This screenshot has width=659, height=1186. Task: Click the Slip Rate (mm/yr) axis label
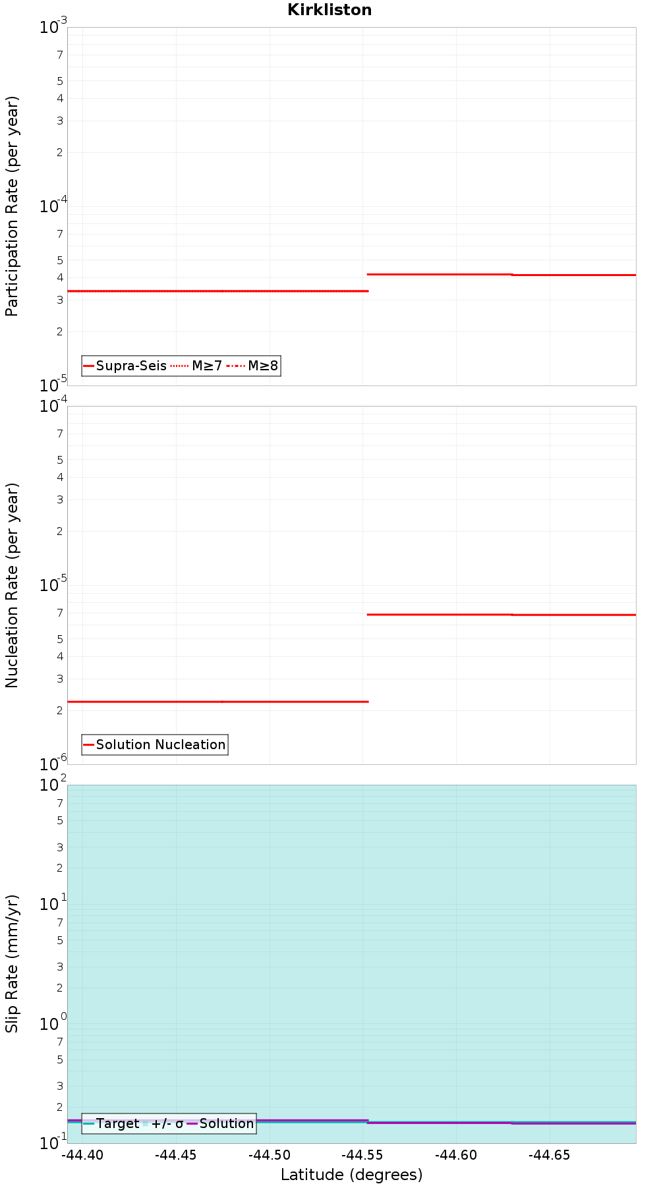(x=12, y=964)
